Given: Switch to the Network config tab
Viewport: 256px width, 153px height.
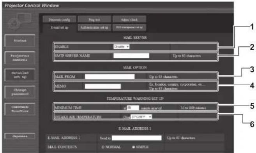Looking at the screenshot, I should click(60, 19).
